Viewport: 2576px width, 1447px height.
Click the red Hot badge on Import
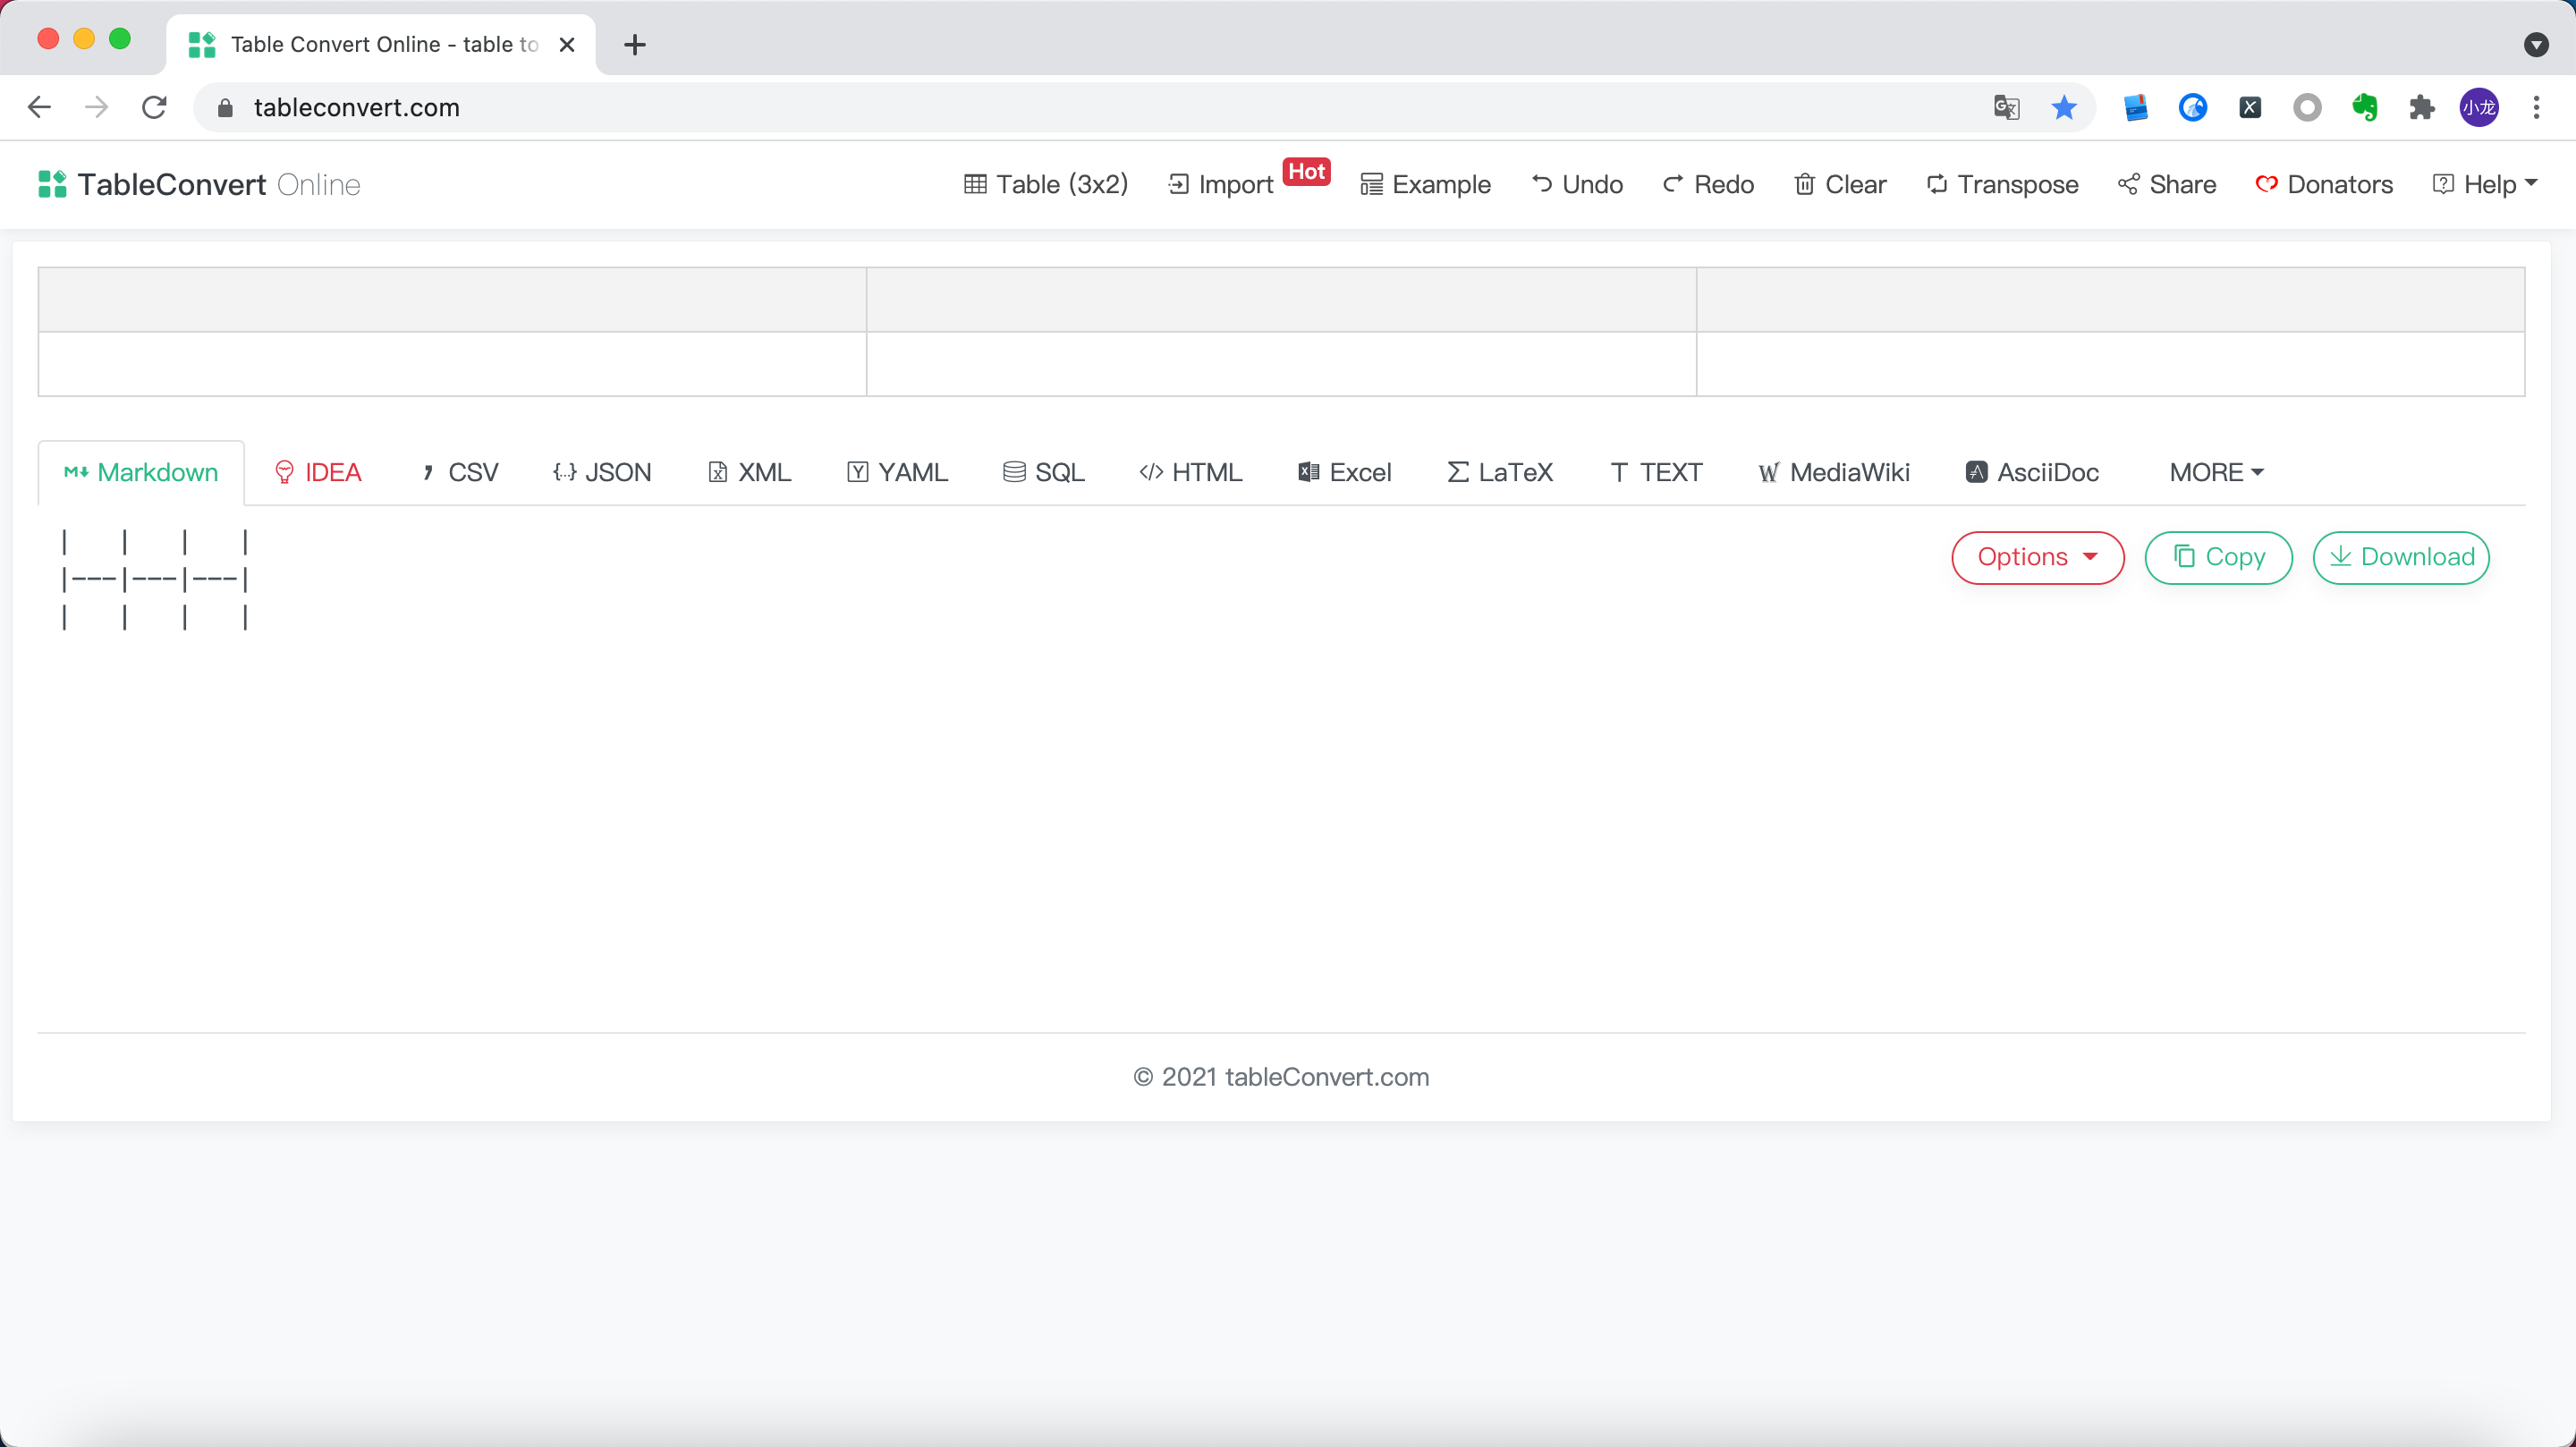[x=1306, y=171]
